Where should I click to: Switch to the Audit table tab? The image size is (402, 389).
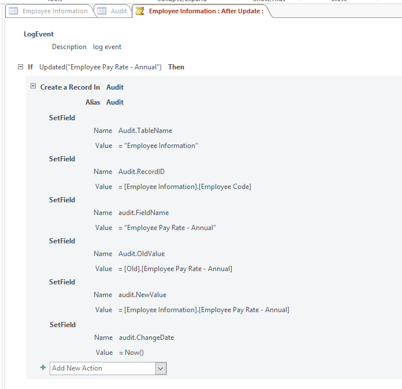click(x=113, y=11)
